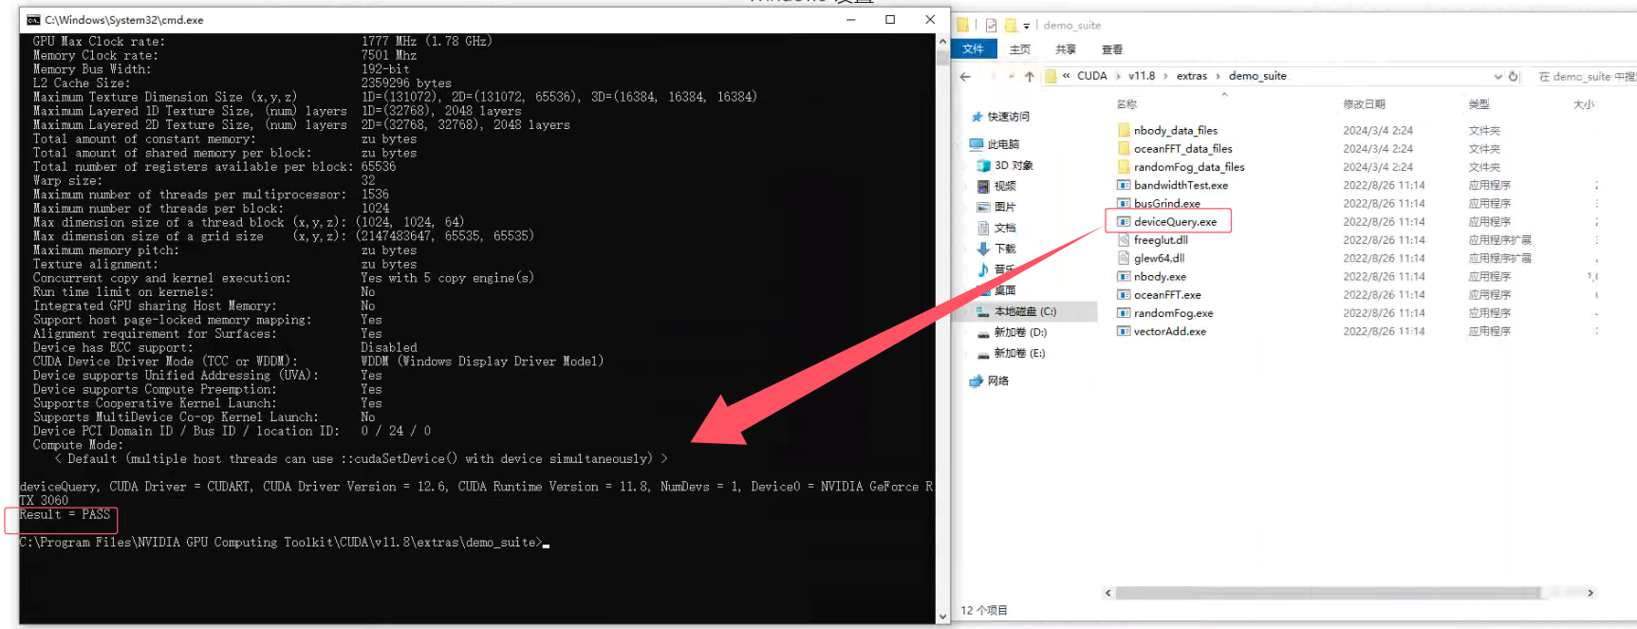Select the oceanFFT_data_files folder icon
The width and height of the screenshot is (1637, 629).
point(1124,148)
